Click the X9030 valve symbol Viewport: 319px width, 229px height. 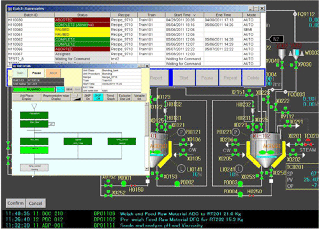[x=296, y=65]
